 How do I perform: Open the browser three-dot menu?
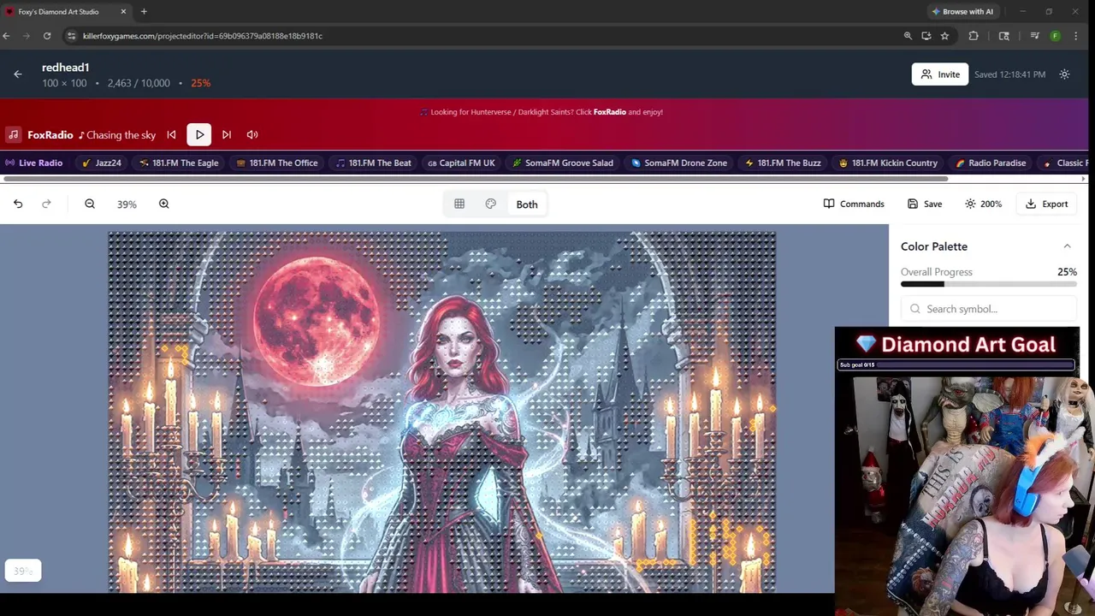1076,36
